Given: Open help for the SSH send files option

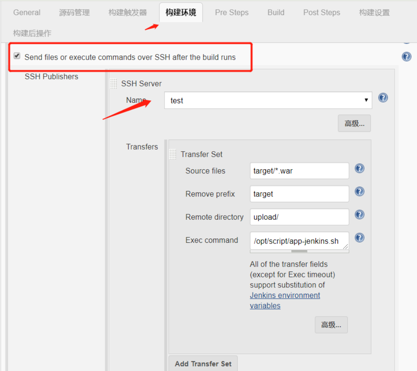Looking at the screenshot, I should pos(407,57).
